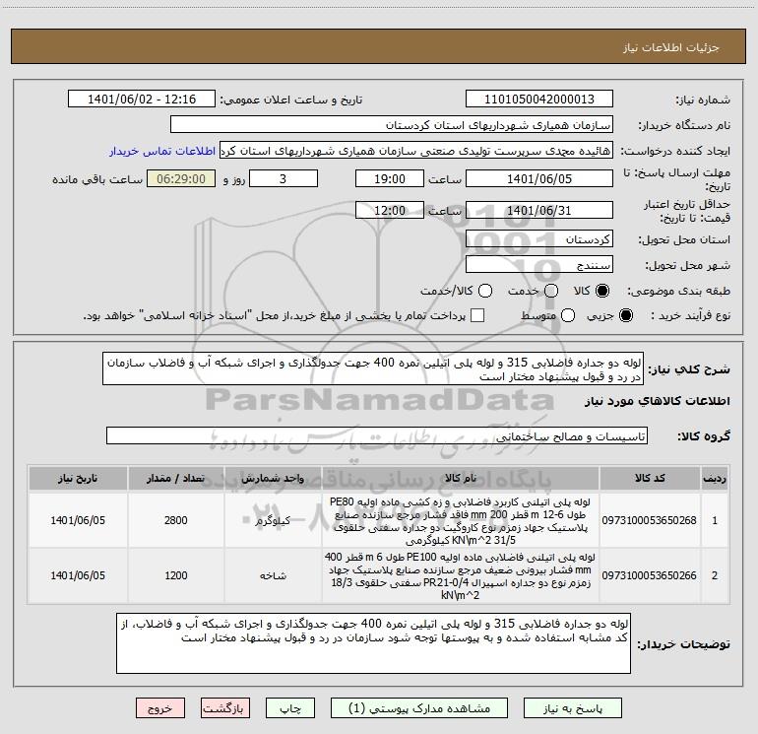758x734 pixels.
Task: Select the کالا/خدمت radio option
Action: (485, 291)
